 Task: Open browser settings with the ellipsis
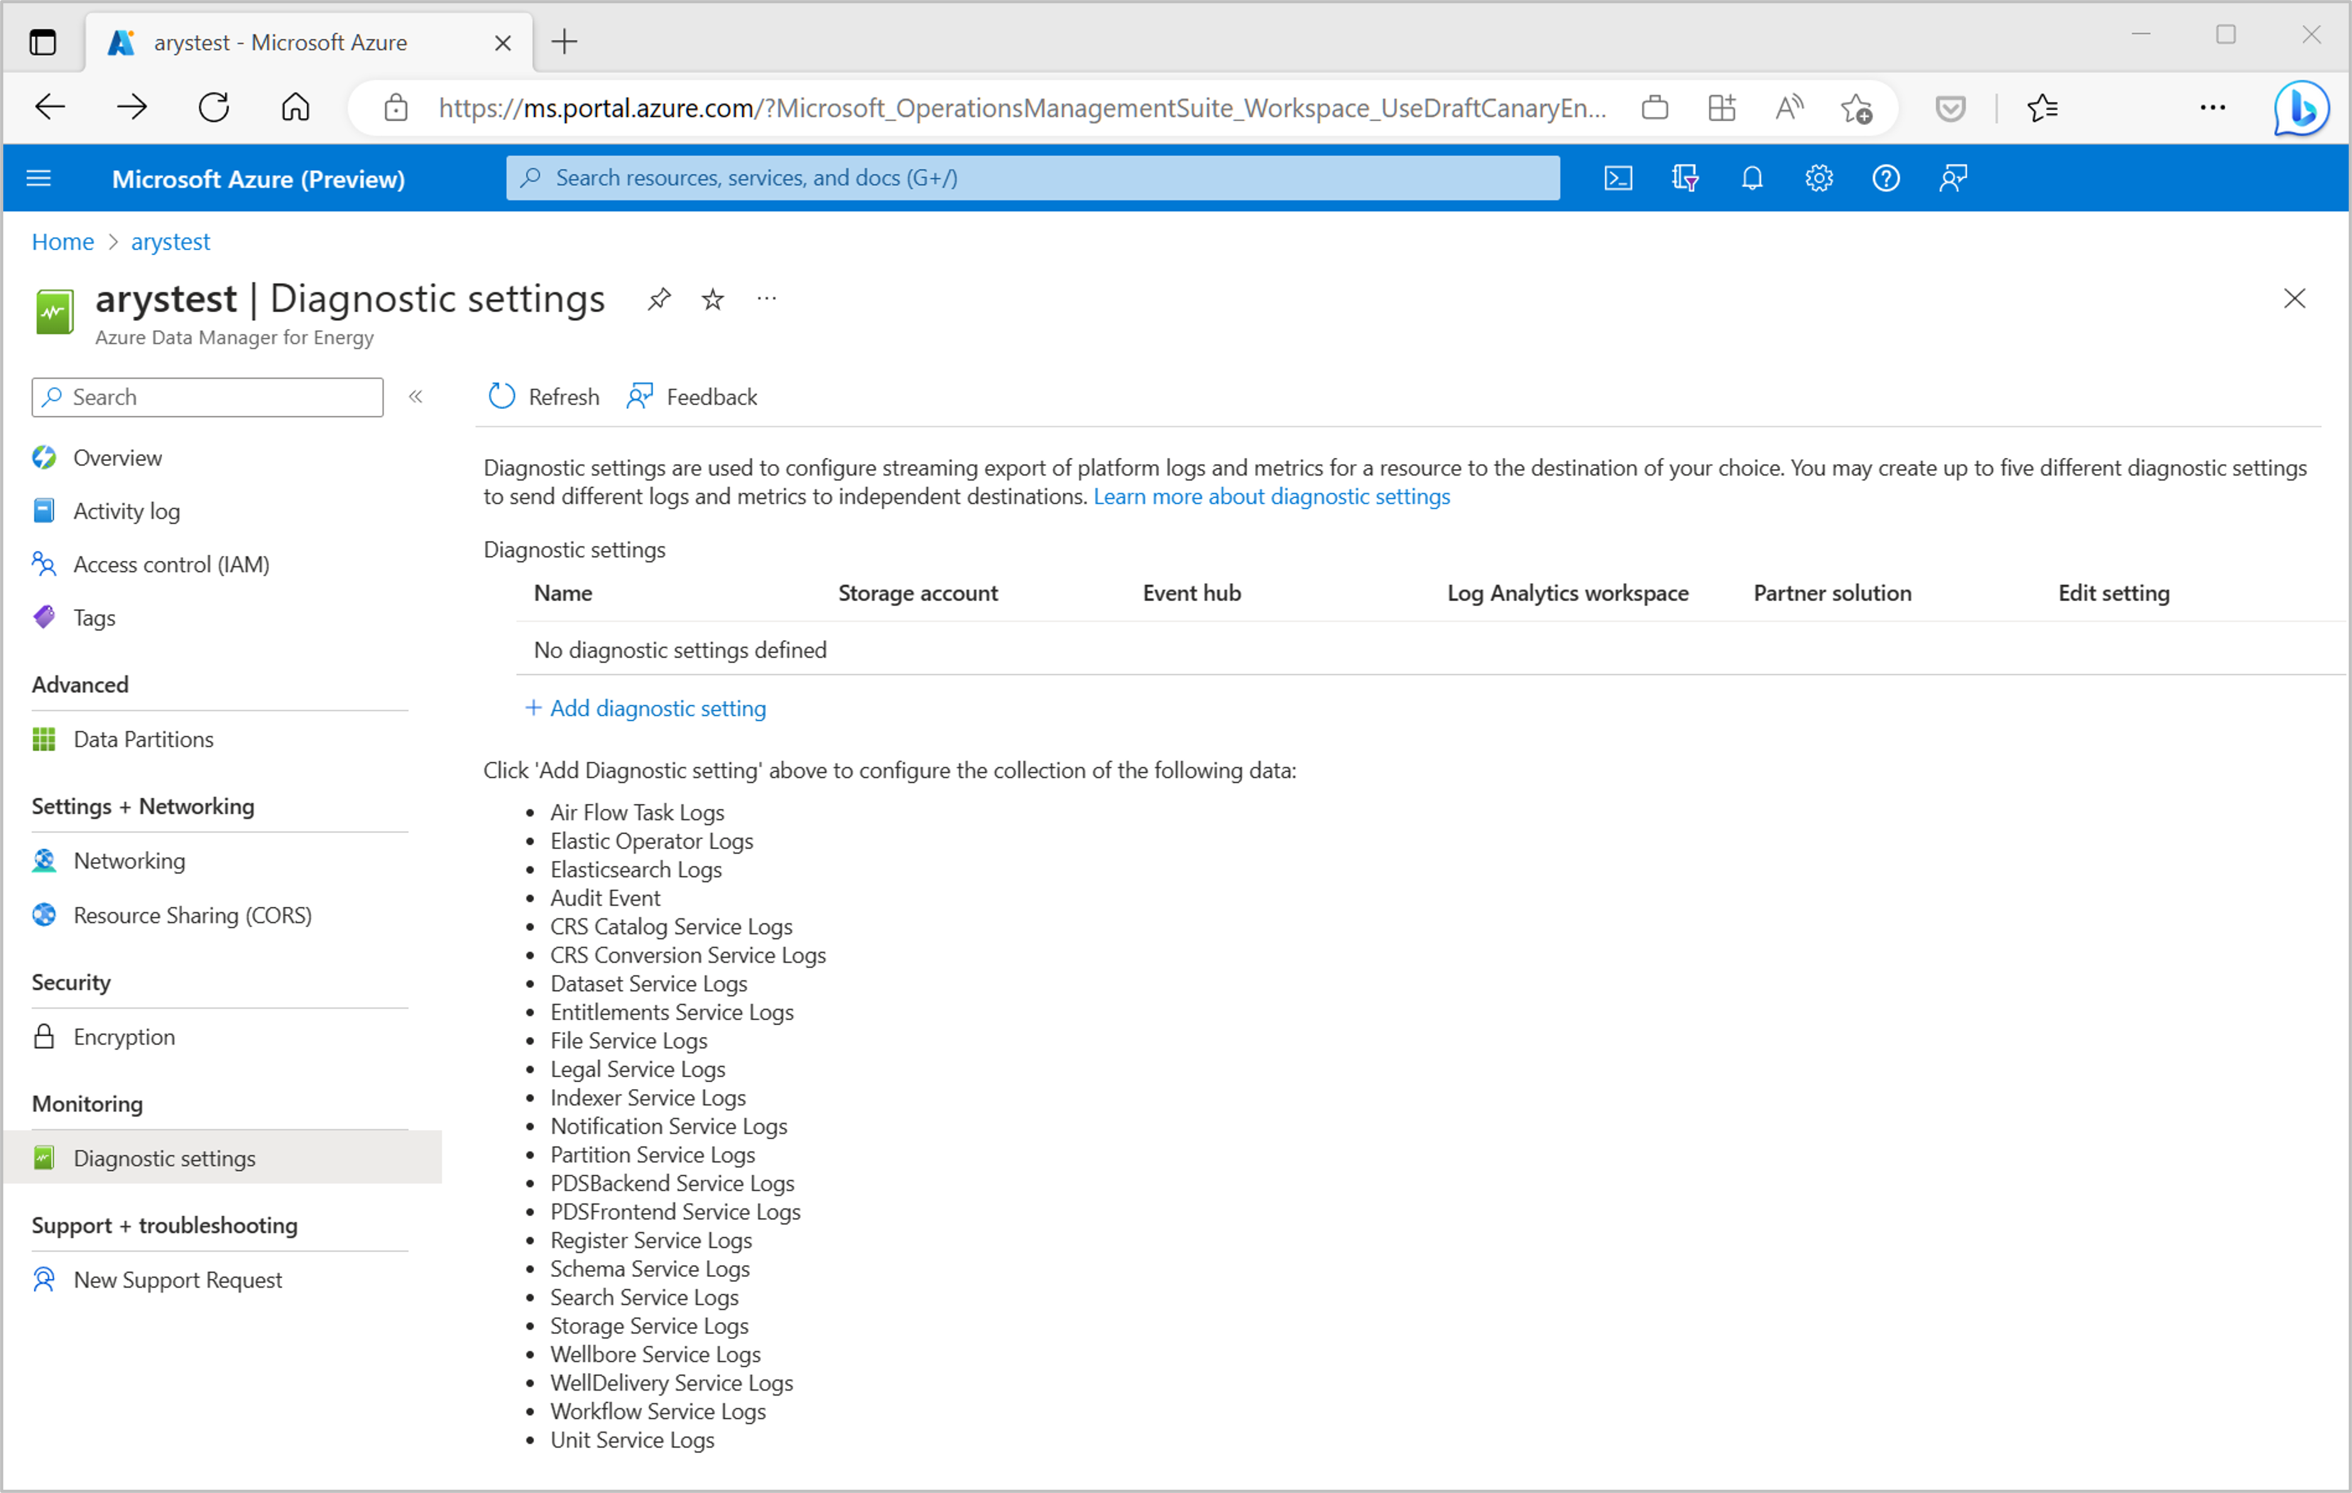coord(2213,107)
